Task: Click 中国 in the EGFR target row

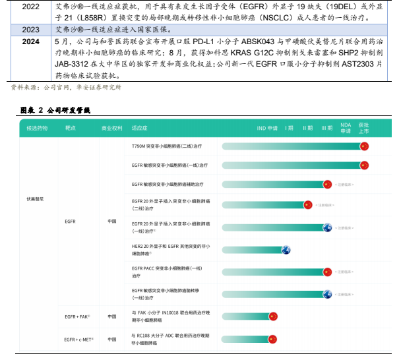Action: pyautogui.click(x=112, y=222)
